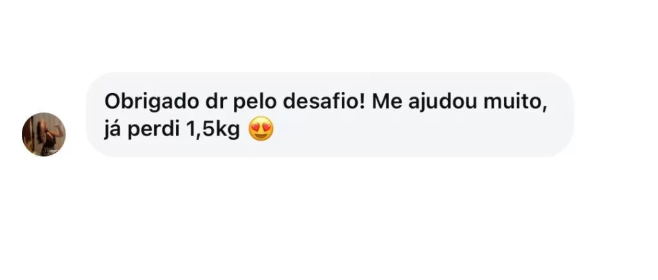This screenshot has height=280, width=658.
Task: Select the chat message bubble
Action: pyautogui.click(x=330, y=114)
